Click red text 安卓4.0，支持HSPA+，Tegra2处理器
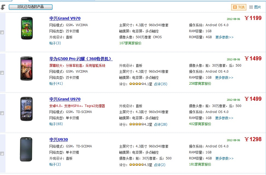The height and width of the screenshot is (175, 266). [77, 106]
